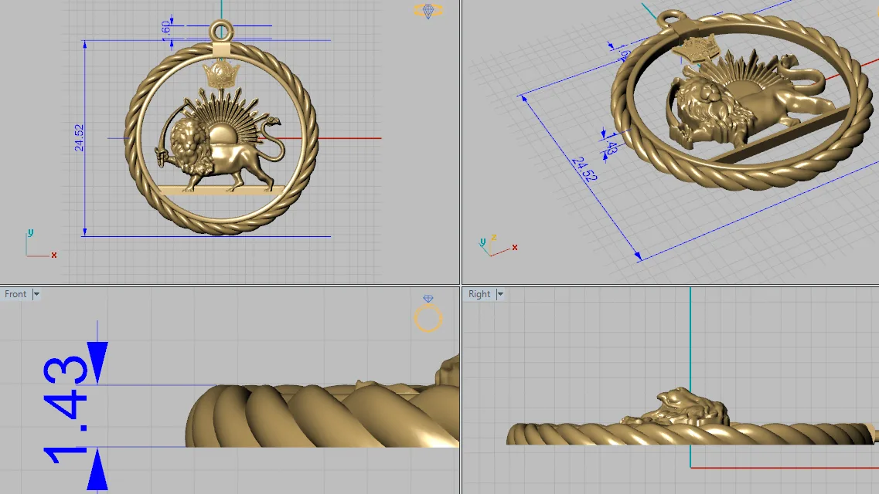The image size is (879, 494).
Task: Open the Right viewport dropdown arrow
Action: pos(500,294)
